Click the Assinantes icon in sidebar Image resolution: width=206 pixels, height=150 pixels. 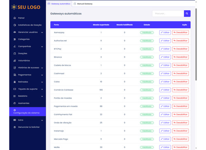[x=15, y=103]
